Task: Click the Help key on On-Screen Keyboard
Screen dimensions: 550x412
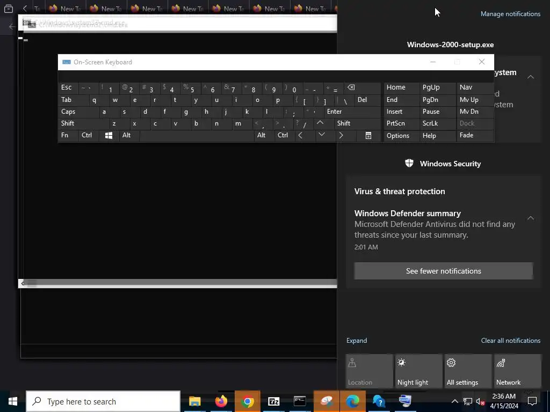Action: coord(437,136)
